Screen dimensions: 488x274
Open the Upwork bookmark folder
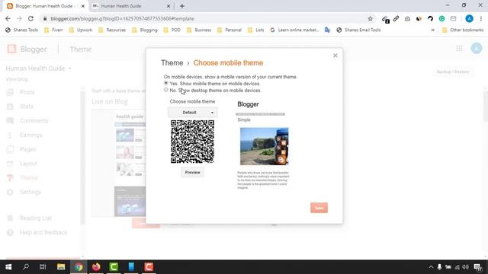(80, 30)
